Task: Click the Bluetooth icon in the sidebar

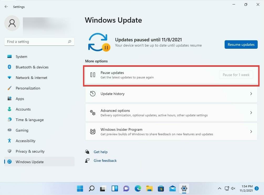Action: click(x=9, y=67)
